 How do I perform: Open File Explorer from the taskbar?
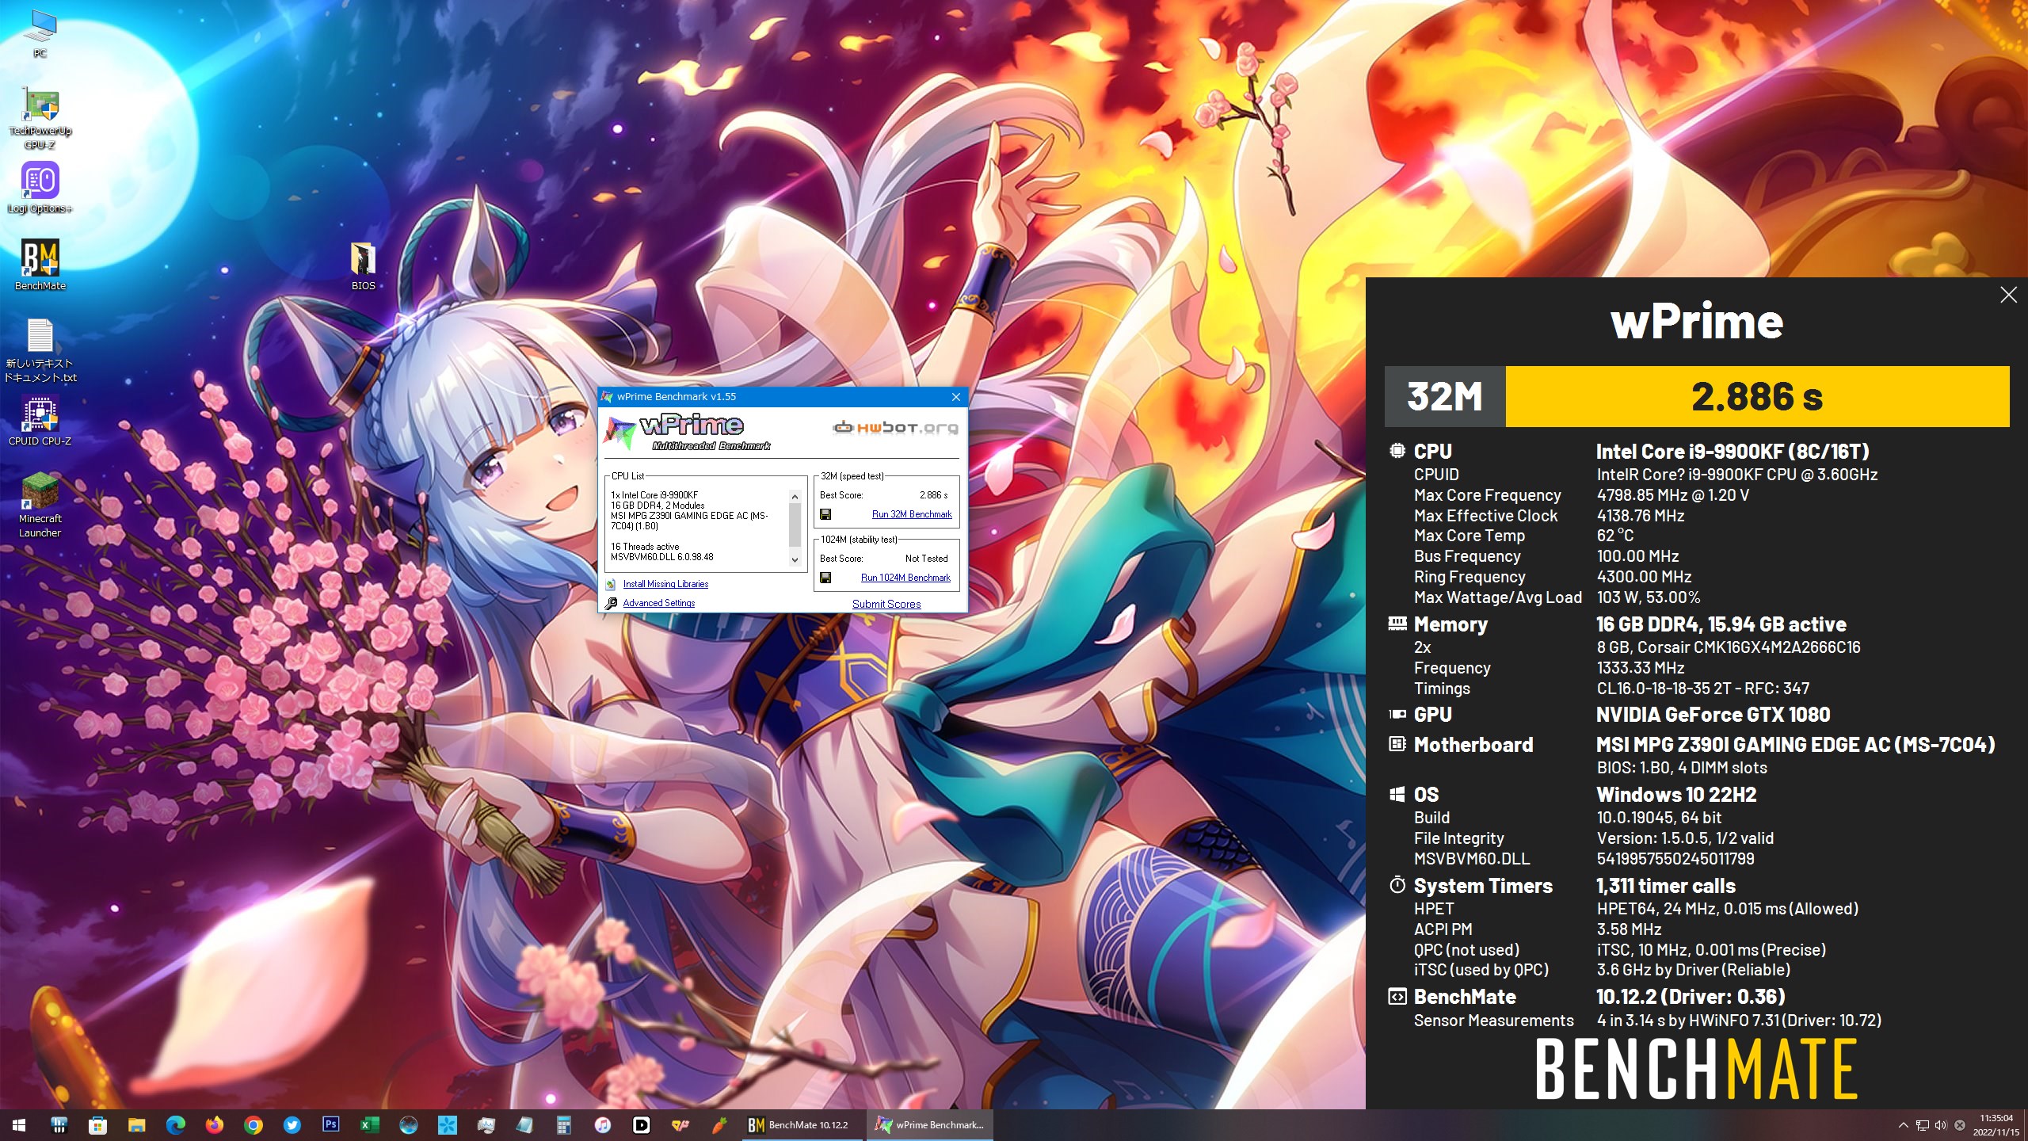[x=136, y=1125]
